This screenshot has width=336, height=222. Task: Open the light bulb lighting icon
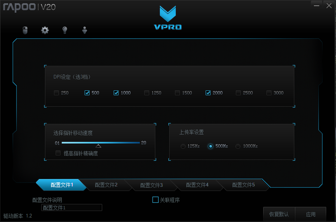pos(65,30)
